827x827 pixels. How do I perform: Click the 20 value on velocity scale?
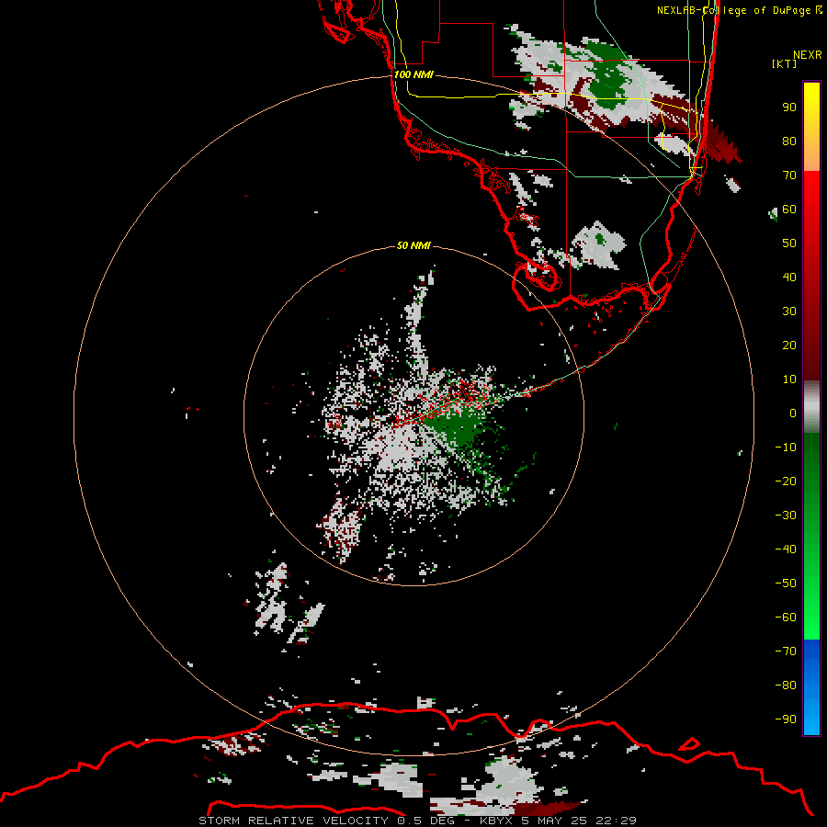(x=789, y=345)
